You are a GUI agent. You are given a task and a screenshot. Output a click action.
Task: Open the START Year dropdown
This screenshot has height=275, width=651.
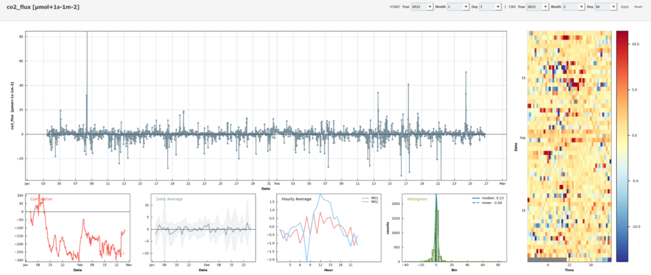tap(422, 7)
